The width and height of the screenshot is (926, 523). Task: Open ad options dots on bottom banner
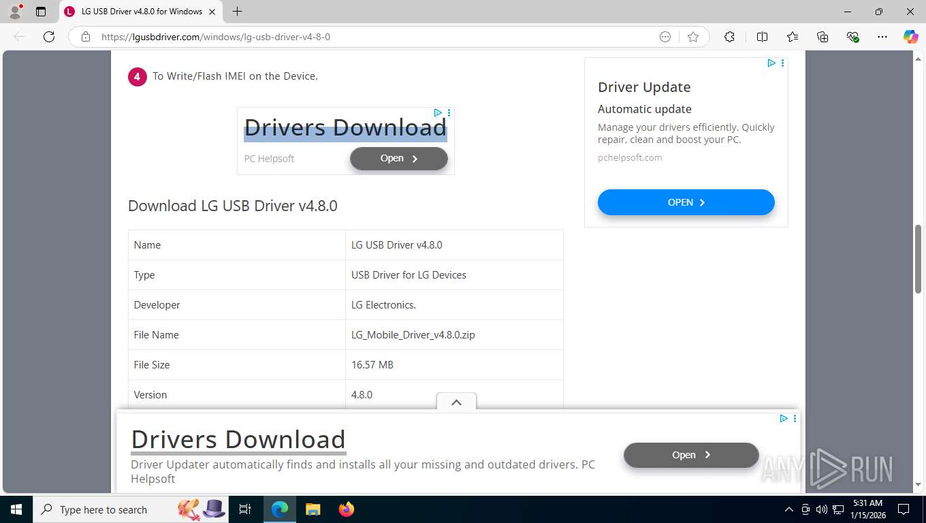coord(795,418)
